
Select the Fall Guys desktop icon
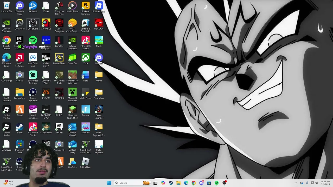[86, 129]
